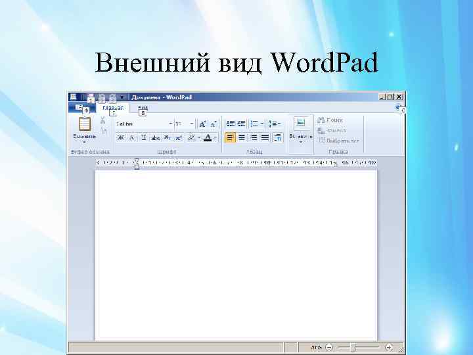Click the Cut scissors icon
473x355 pixels.
pyautogui.click(x=103, y=120)
